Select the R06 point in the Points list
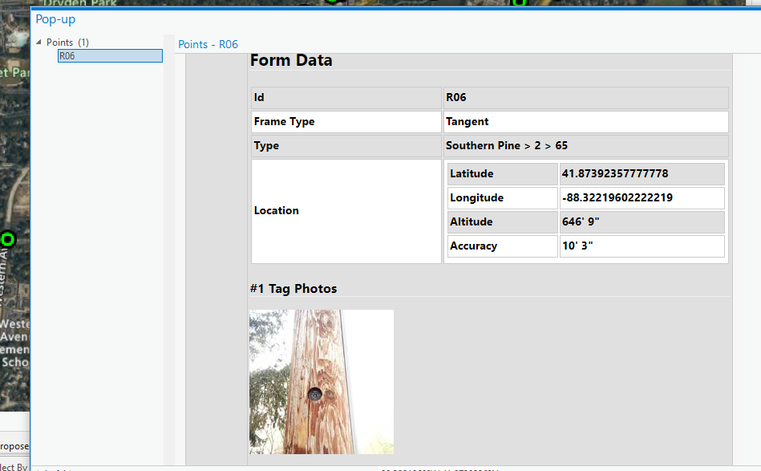The height and width of the screenshot is (471, 761). [x=109, y=55]
